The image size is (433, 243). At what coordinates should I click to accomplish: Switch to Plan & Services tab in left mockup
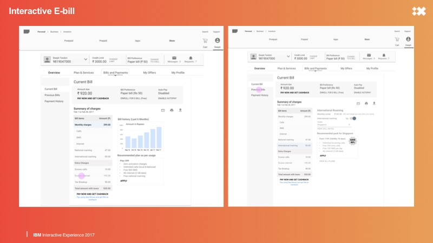click(83, 72)
